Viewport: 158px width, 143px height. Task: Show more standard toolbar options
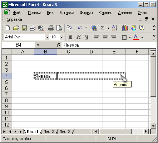[154, 28]
